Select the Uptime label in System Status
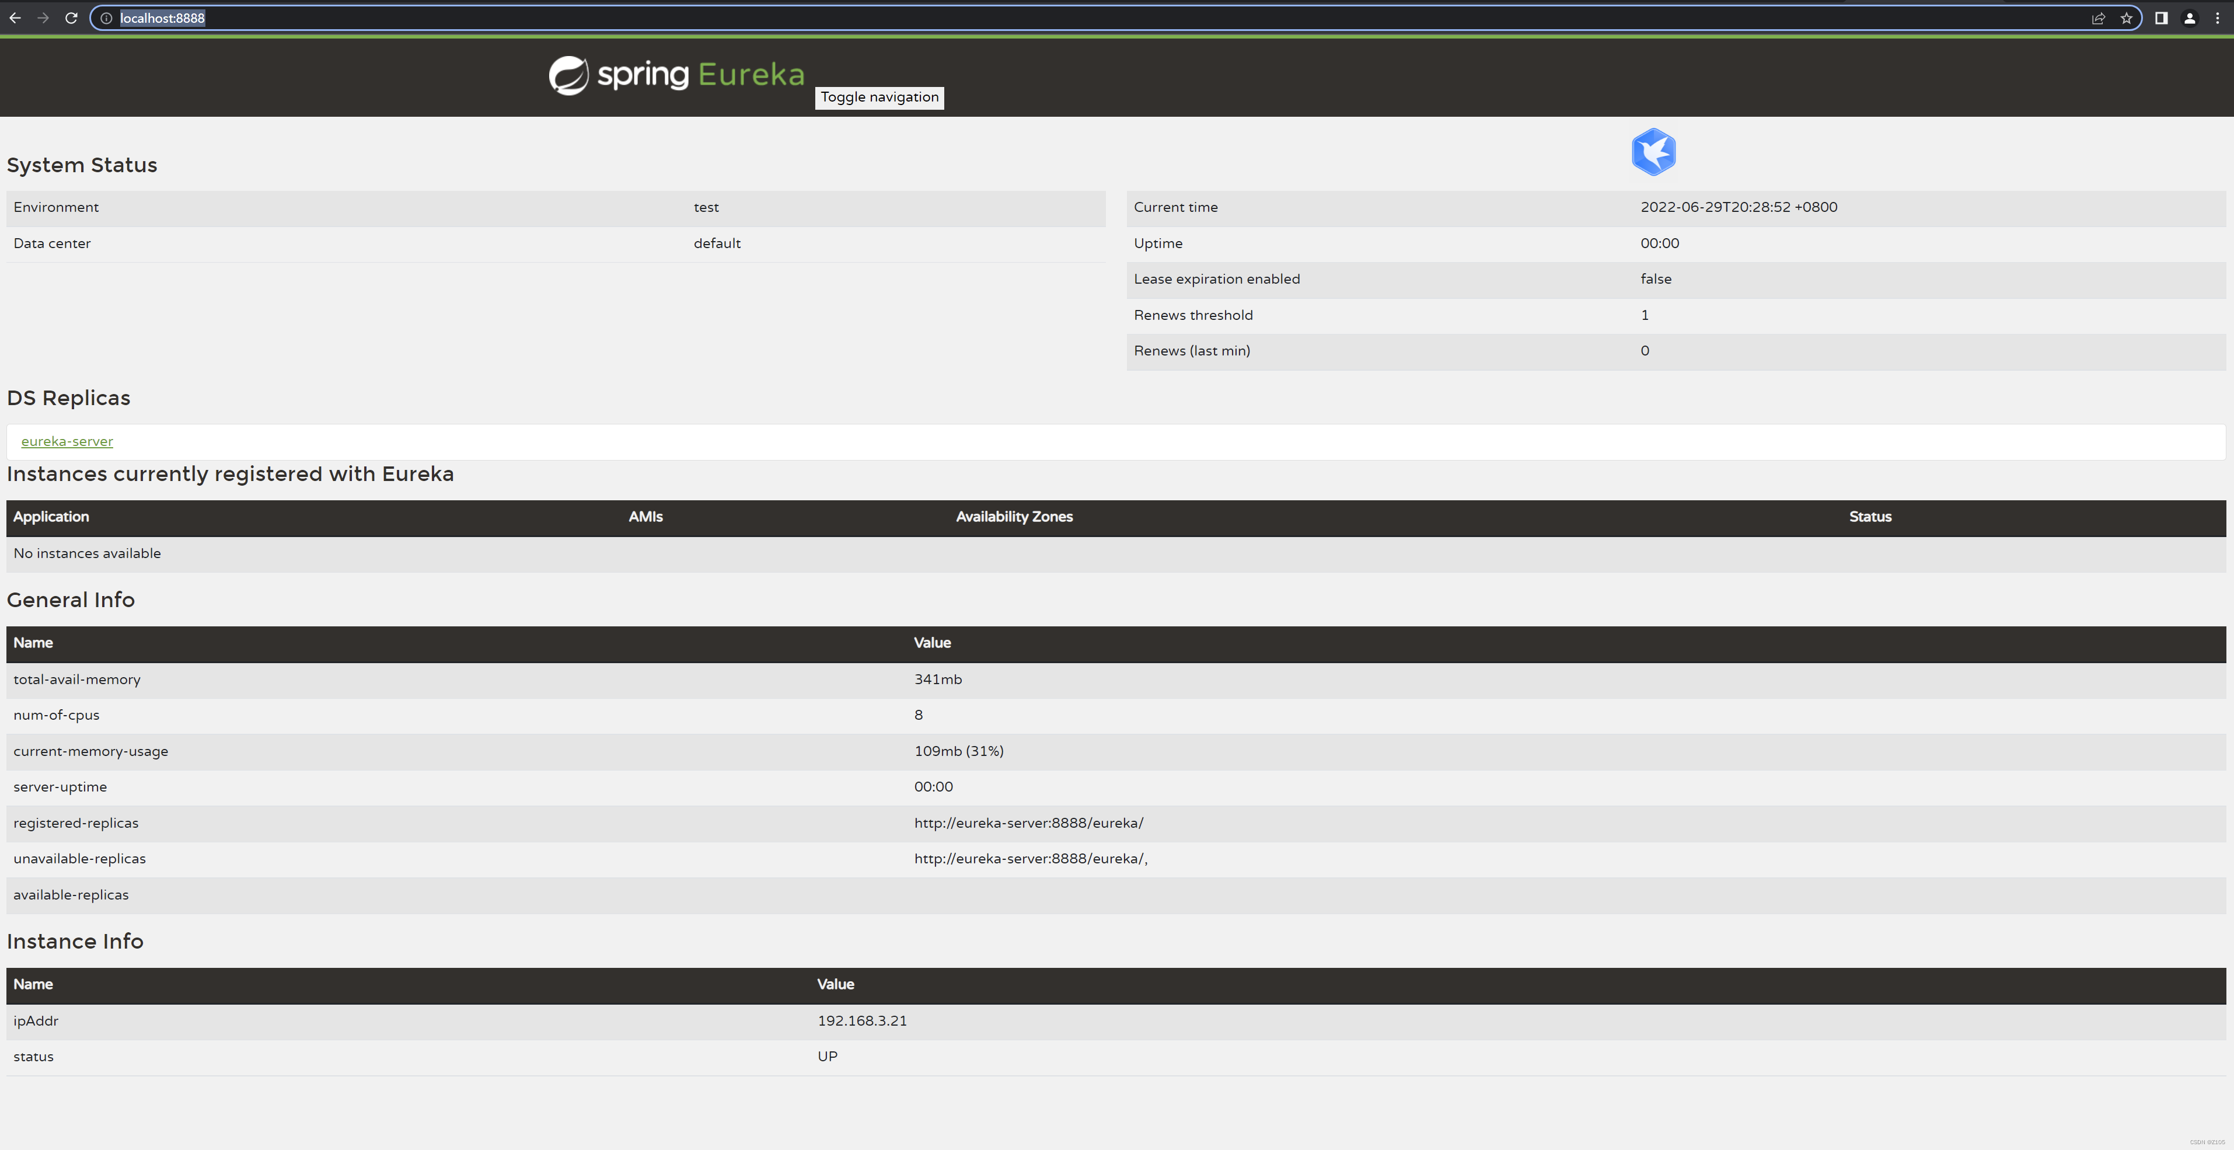 [1158, 243]
